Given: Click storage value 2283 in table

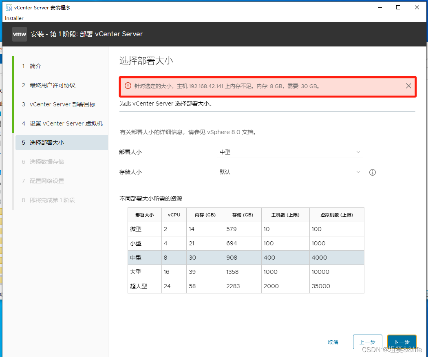Looking at the screenshot, I should [233, 286].
